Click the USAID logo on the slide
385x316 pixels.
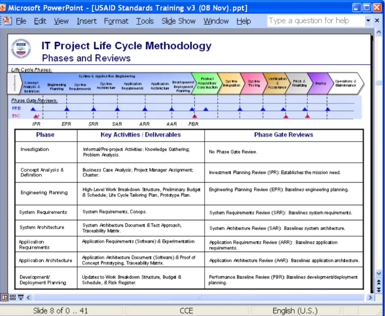click(21, 48)
